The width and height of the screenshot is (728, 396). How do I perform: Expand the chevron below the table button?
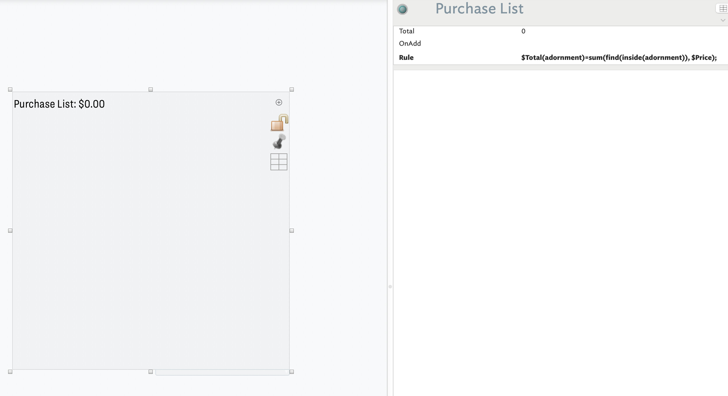(x=722, y=20)
